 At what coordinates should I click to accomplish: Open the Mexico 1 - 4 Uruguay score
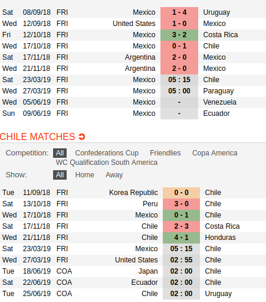click(179, 12)
